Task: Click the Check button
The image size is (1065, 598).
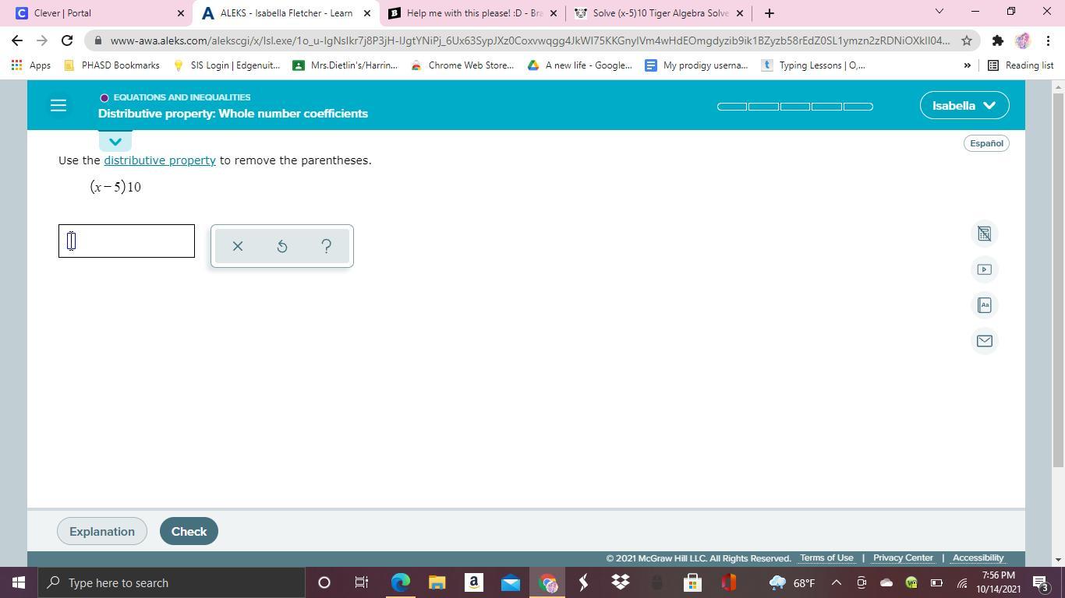Action: 189,531
